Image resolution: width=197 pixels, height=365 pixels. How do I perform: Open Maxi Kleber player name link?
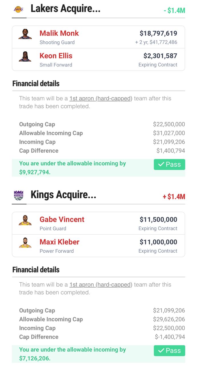tap(59, 242)
